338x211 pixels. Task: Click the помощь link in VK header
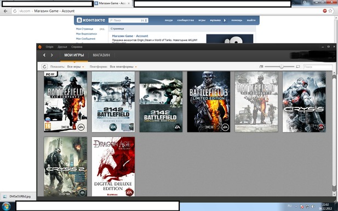[x=237, y=20]
